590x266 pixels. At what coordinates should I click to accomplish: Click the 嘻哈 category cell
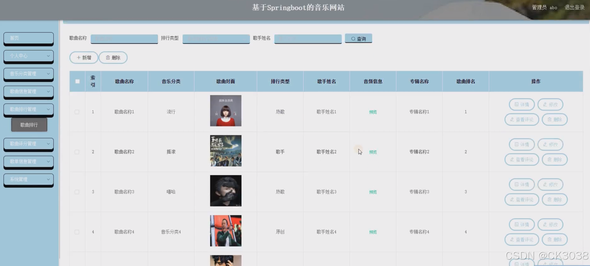[171, 192]
